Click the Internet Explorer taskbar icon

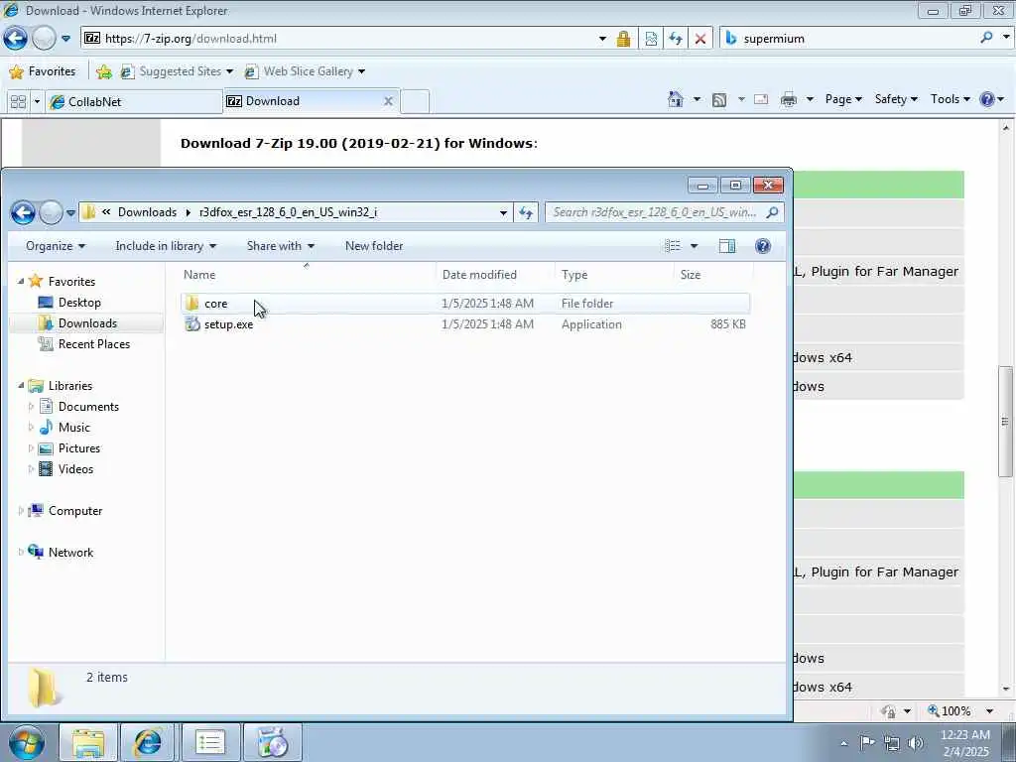pyautogui.click(x=148, y=742)
